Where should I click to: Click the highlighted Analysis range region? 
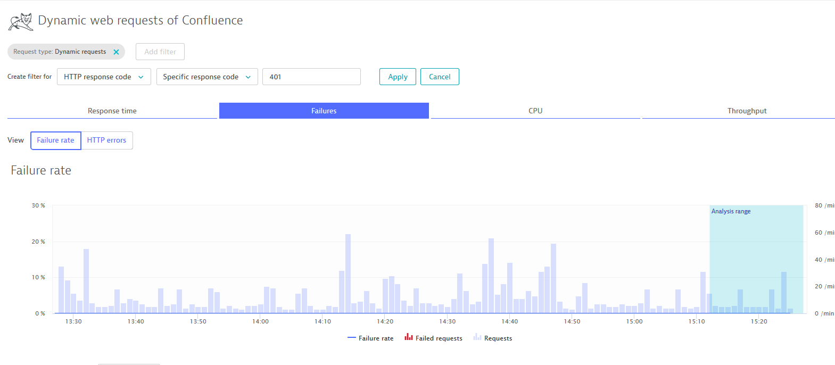[x=756, y=250]
